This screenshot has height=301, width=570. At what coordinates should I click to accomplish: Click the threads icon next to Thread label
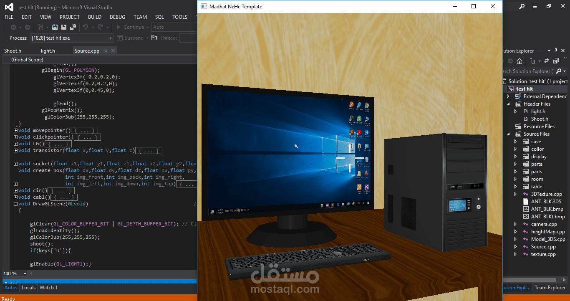pos(155,38)
